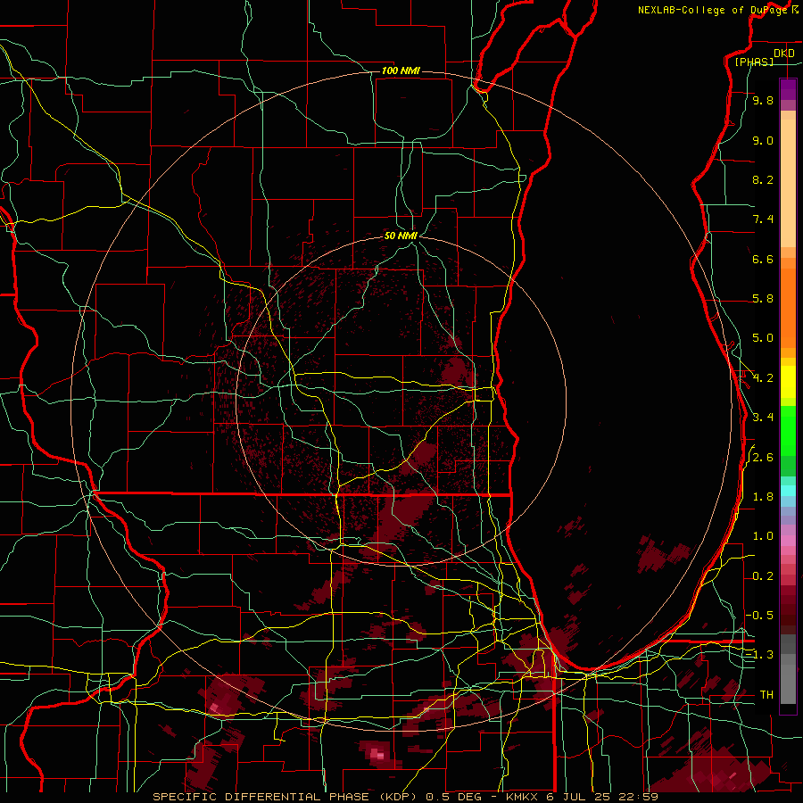Click the 9.8 value on color scale
Viewport: 803px width, 803px height.
click(763, 101)
